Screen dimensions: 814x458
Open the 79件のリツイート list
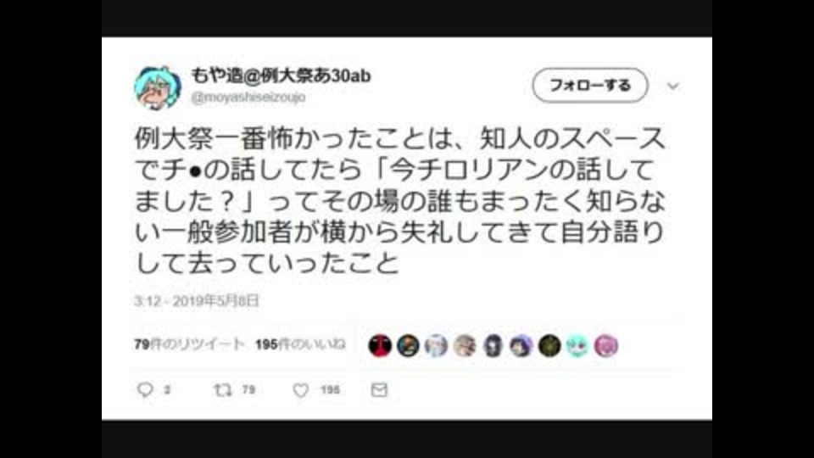(189, 344)
